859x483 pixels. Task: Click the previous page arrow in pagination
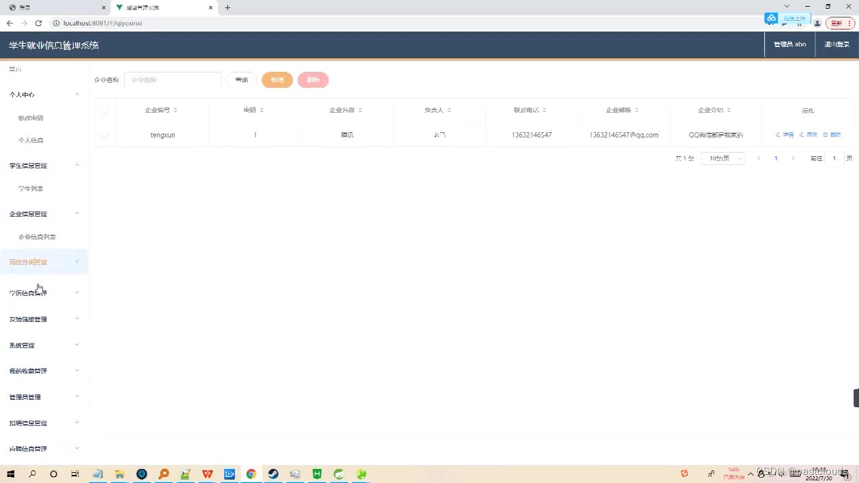[758, 158]
